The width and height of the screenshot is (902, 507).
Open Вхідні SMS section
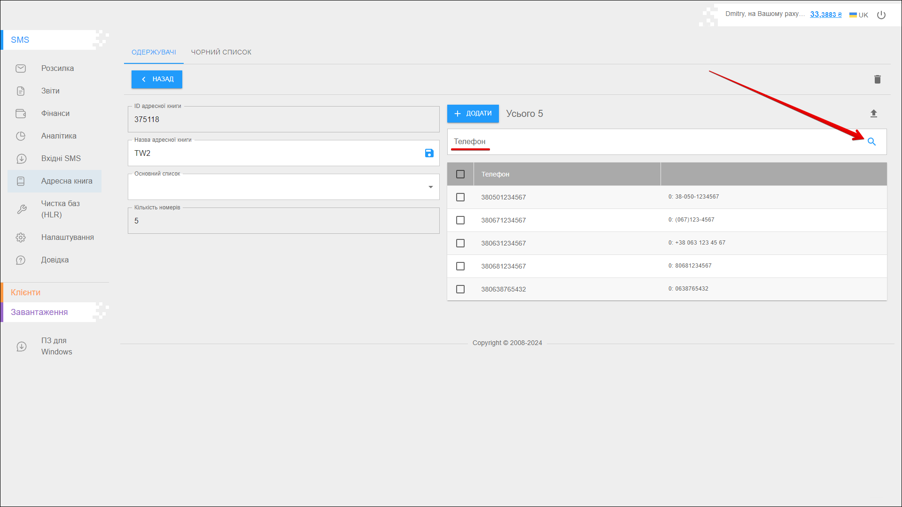click(x=61, y=159)
